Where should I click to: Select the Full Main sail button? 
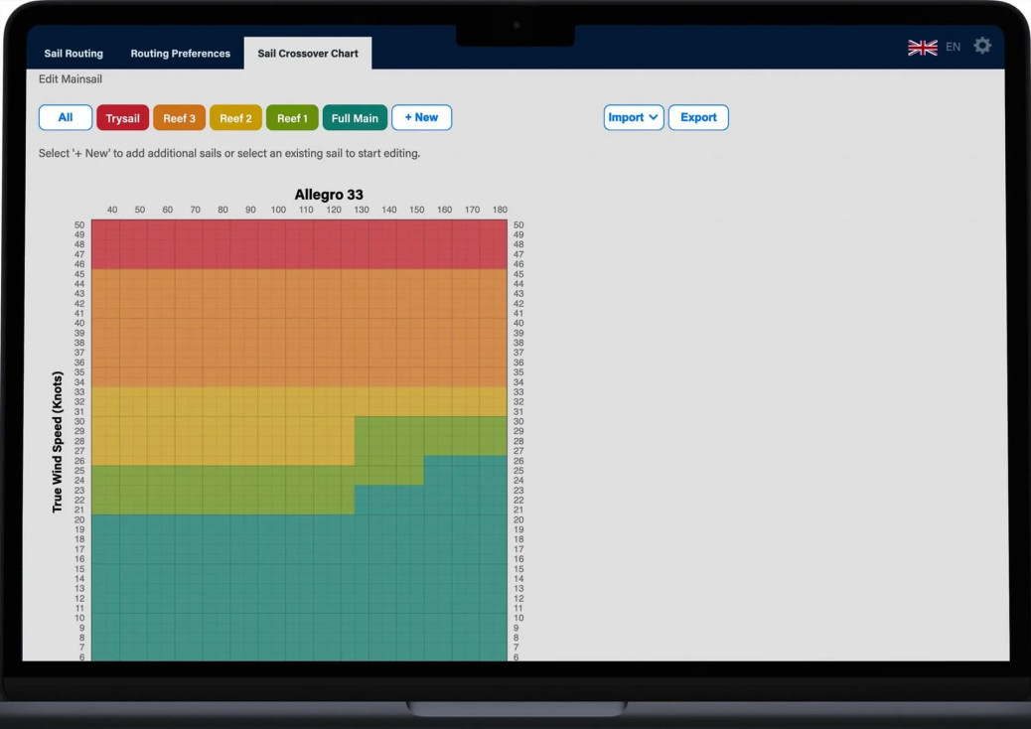tap(355, 118)
